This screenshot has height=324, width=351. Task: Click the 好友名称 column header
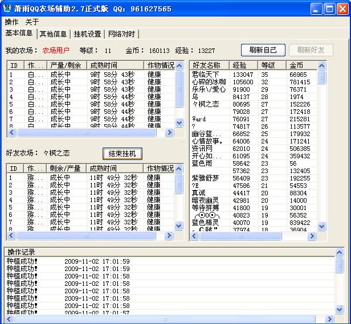point(209,65)
